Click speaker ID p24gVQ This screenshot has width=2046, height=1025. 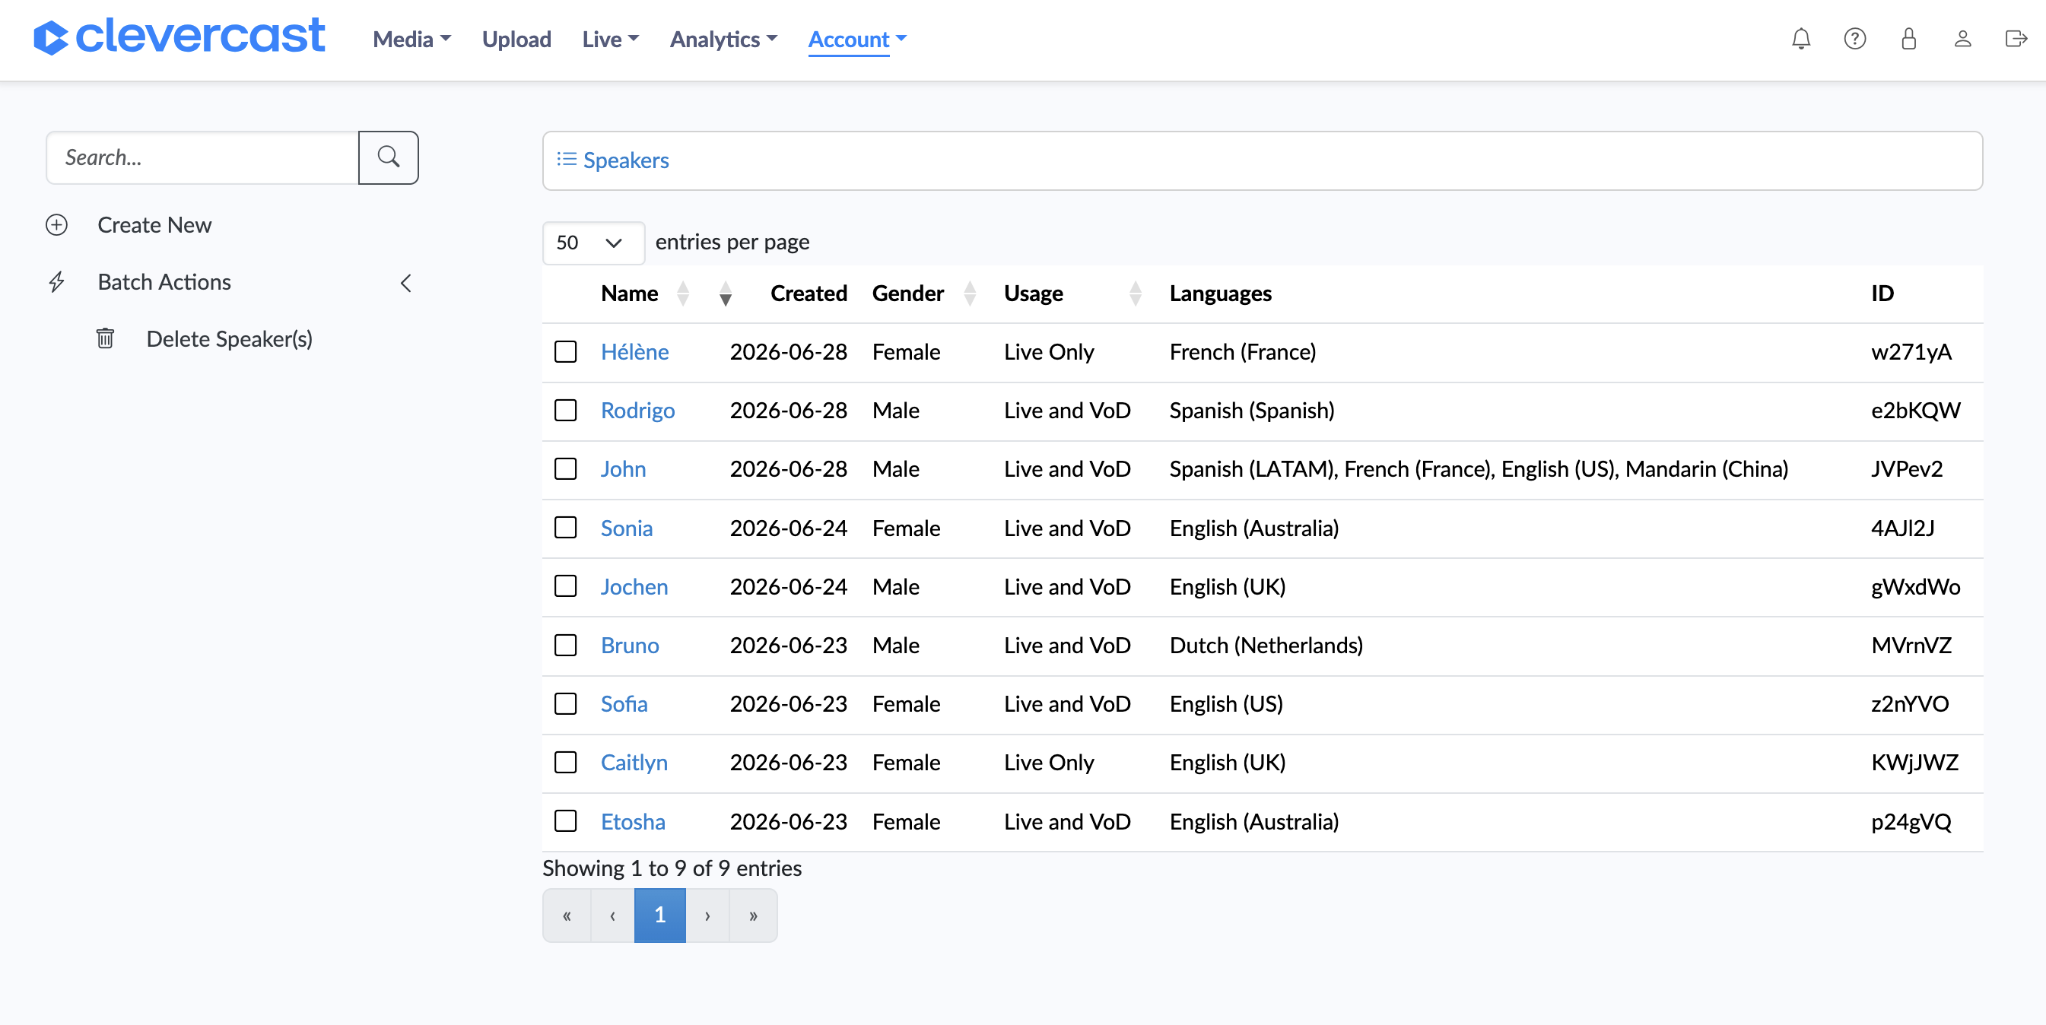coord(1911,822)
